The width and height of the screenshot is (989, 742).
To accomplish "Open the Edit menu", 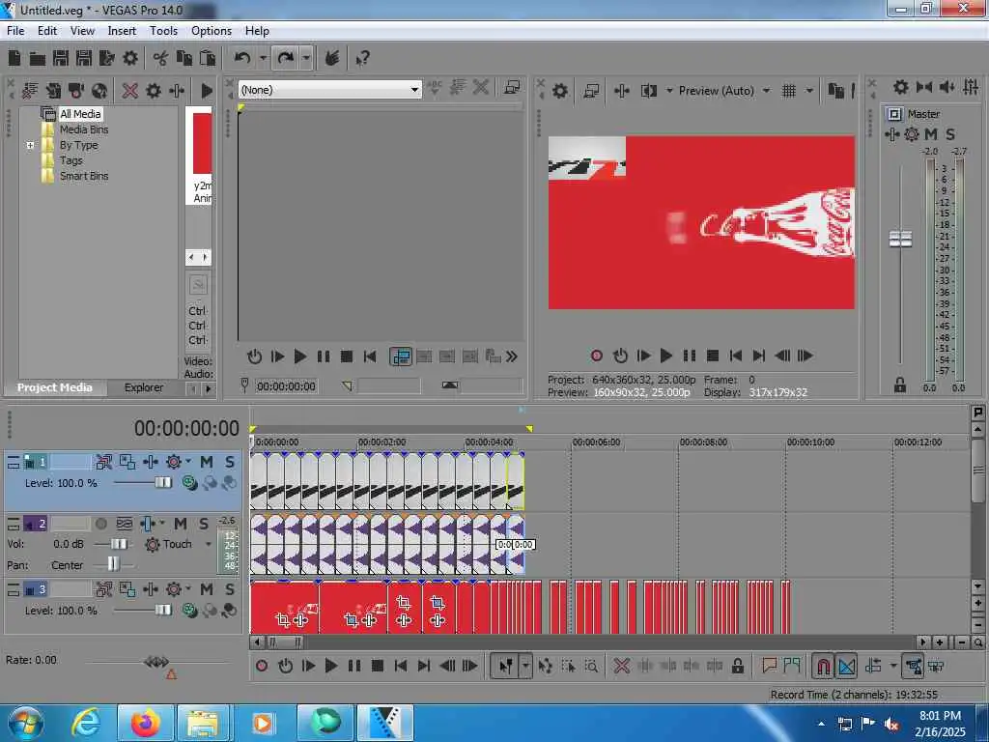I will pyautogui.click(x=46, y=30).
